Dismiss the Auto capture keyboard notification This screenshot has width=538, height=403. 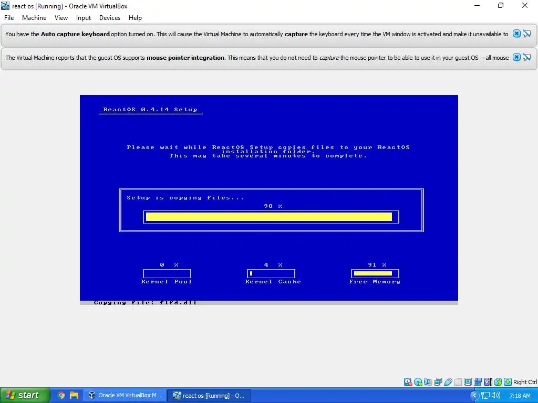tap(516, 34)
